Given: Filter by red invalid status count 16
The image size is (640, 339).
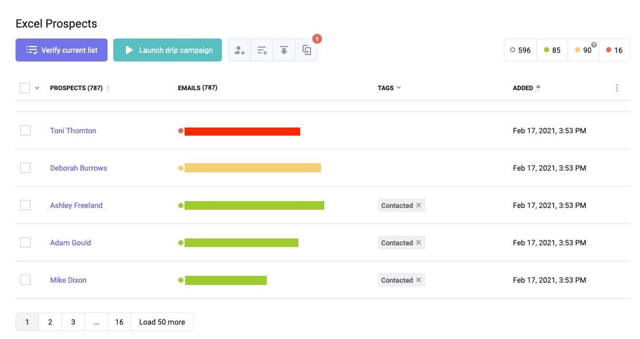Looking at the screenshot, I should point(614,50).
